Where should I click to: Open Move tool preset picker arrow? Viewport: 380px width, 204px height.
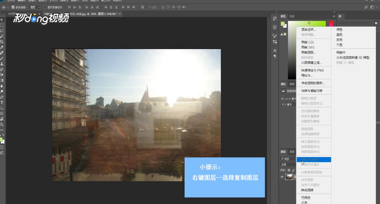8,7
